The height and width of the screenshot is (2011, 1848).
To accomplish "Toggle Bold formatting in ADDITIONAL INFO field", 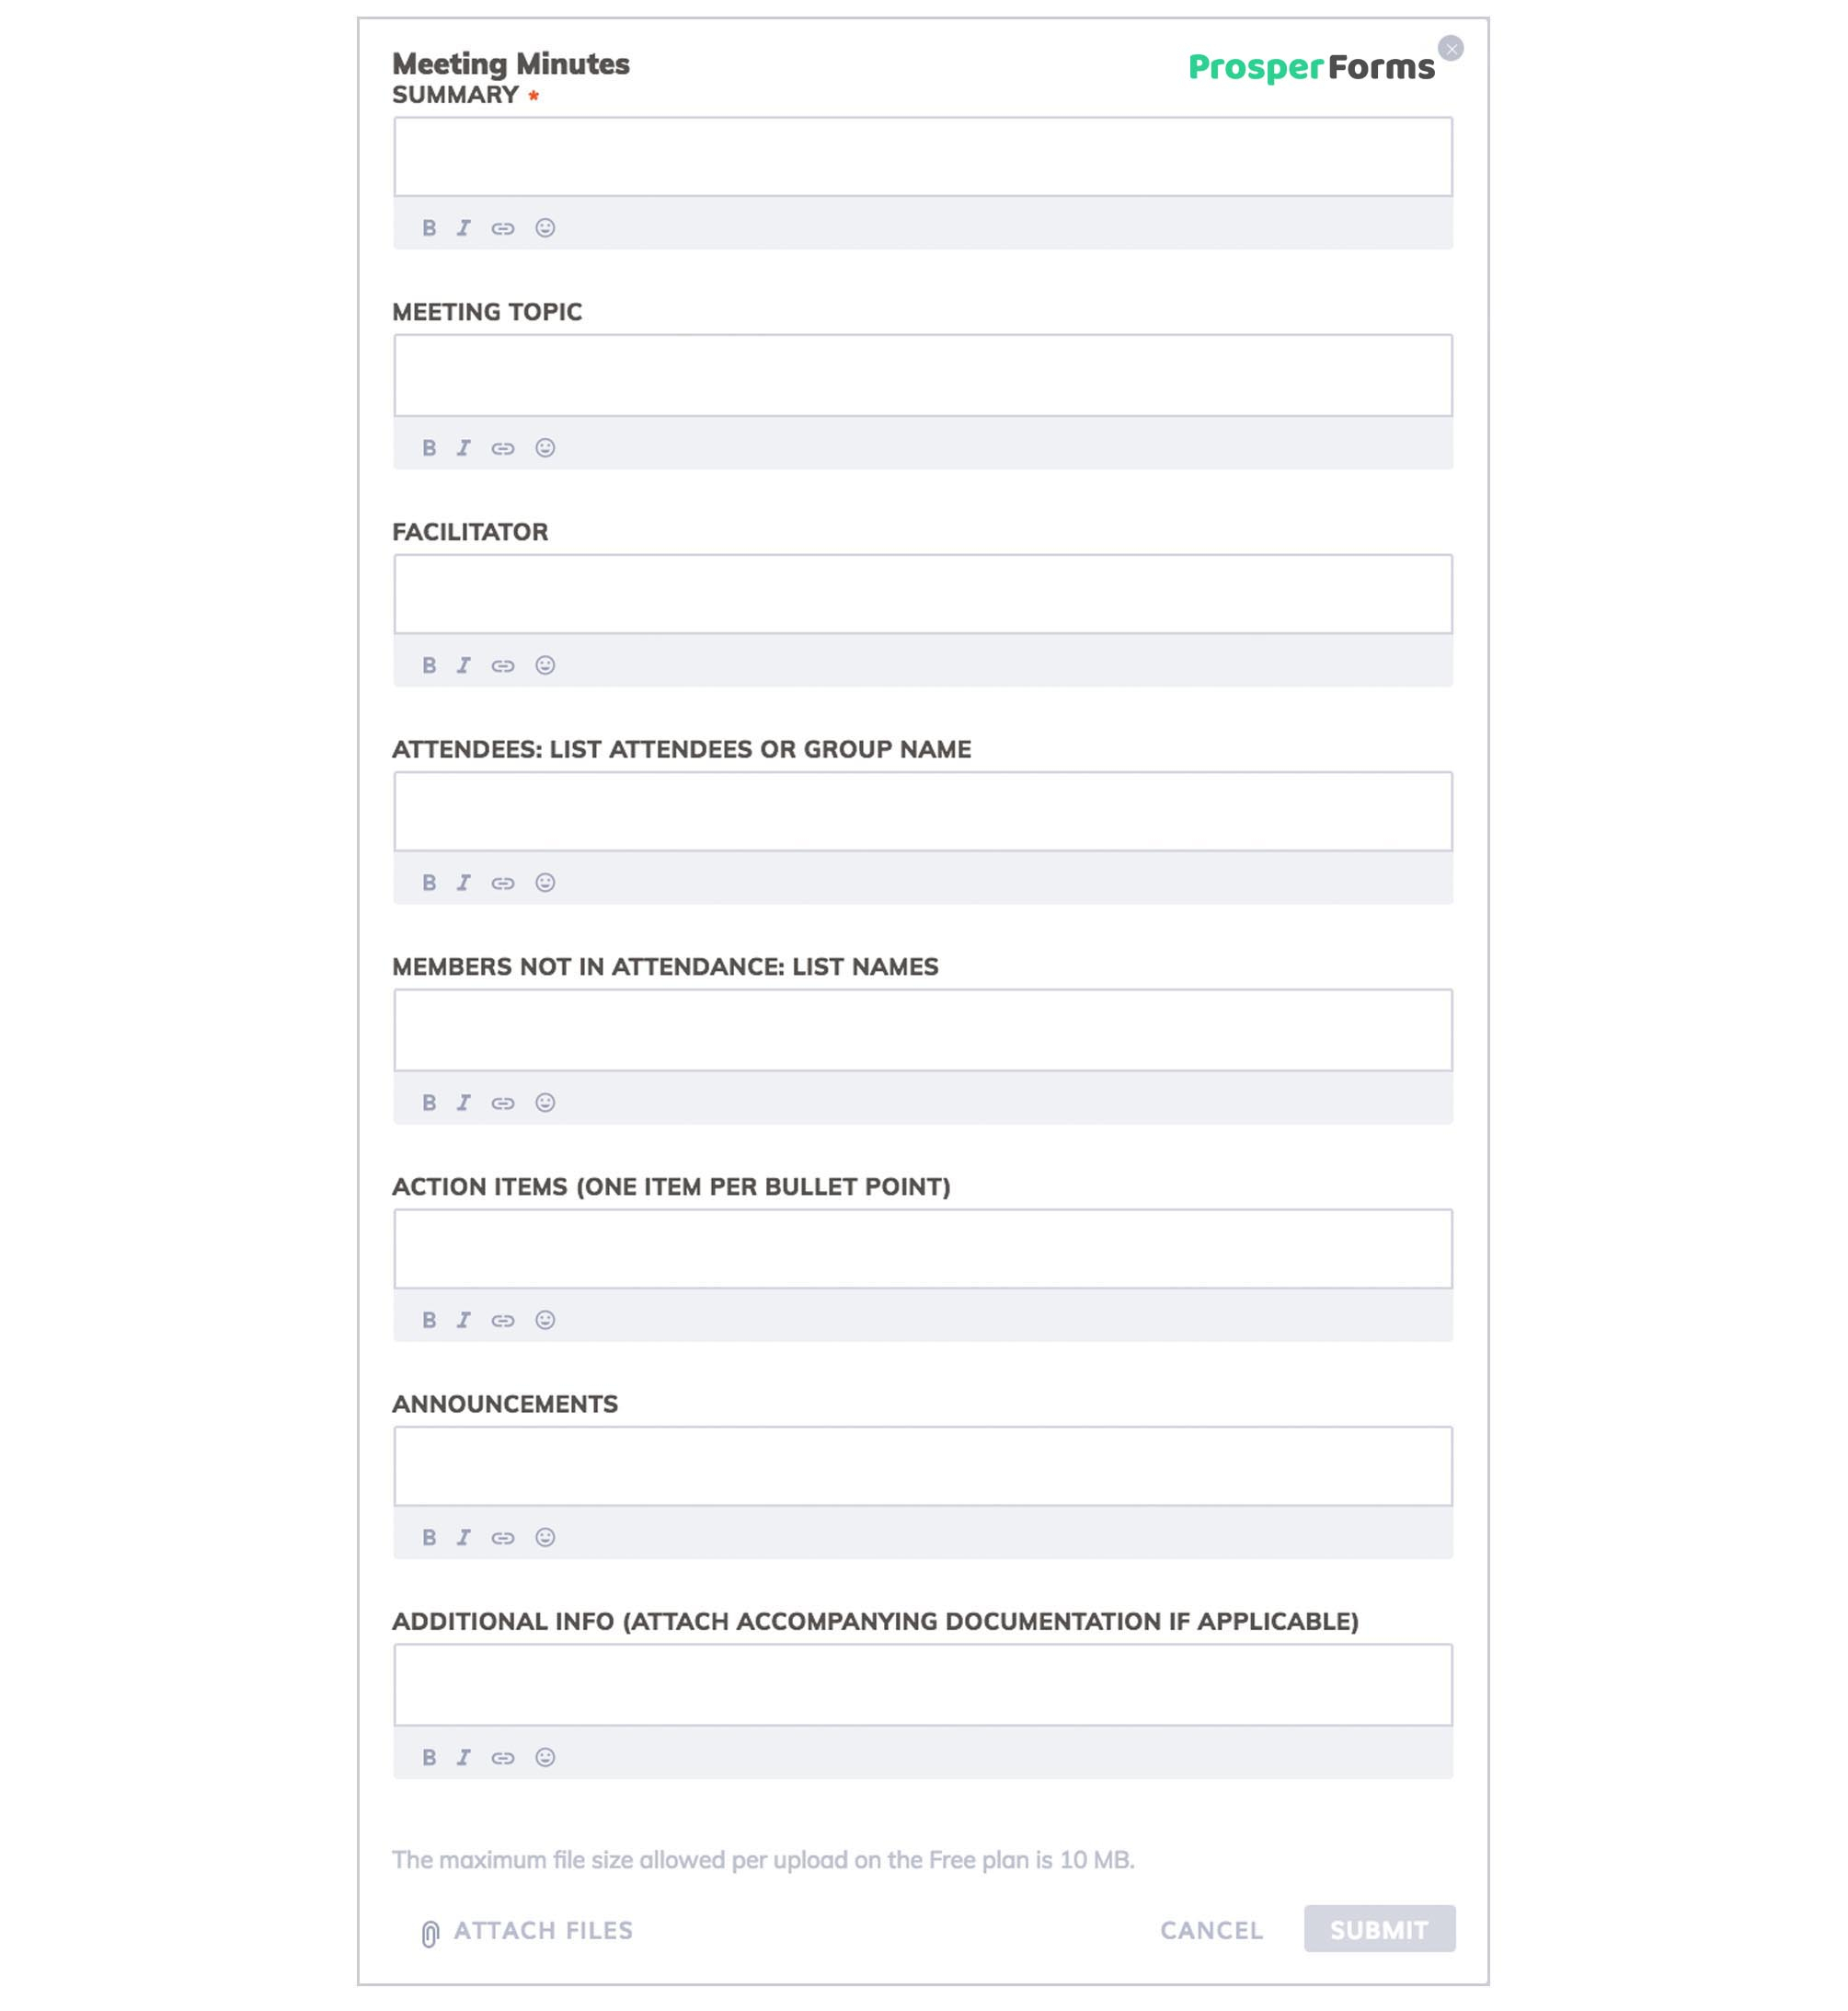I will point(430,1757).
